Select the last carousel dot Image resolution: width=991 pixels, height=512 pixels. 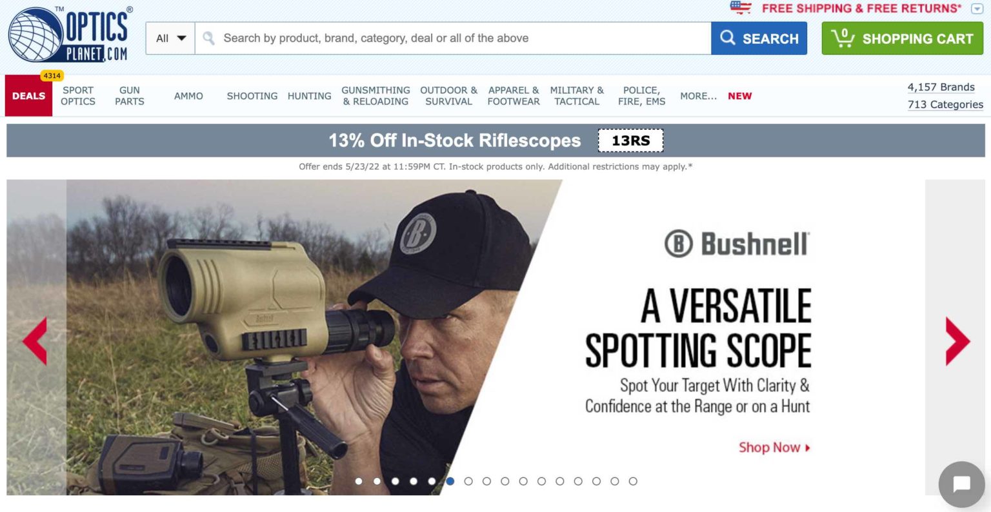(x=633, y=481)
